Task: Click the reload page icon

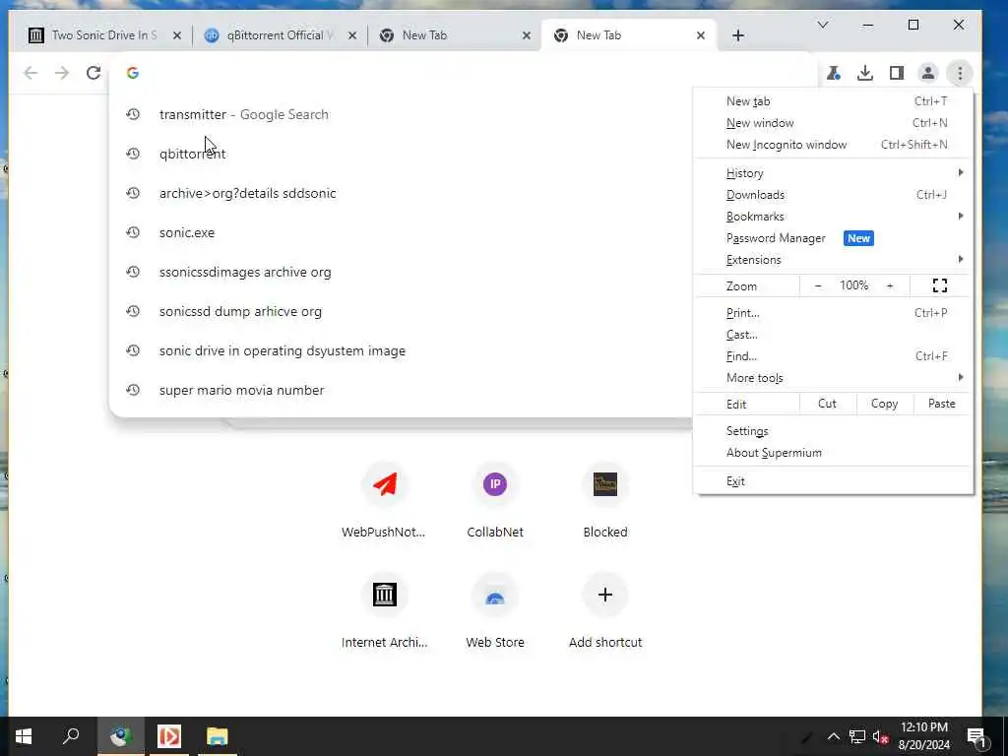Action: (94, 73)
